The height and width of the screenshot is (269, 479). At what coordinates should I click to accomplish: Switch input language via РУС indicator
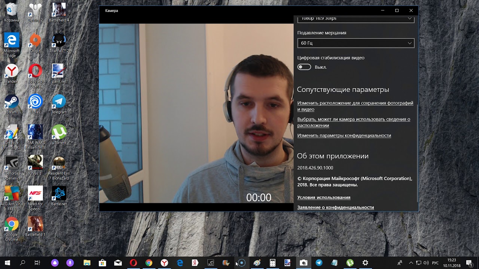pos(436,263)
